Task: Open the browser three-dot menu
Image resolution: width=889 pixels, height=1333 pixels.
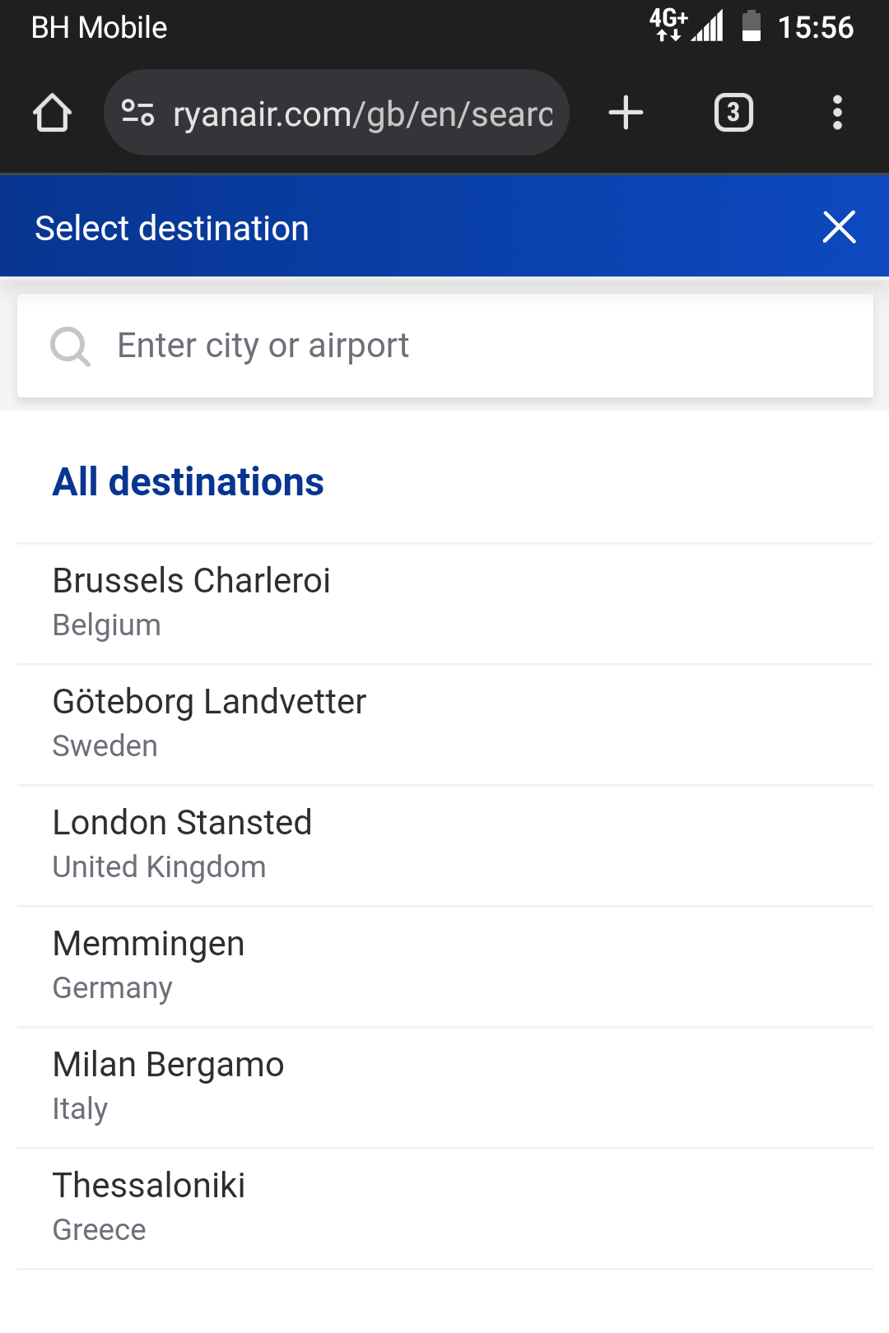Action: (x=837, y=113)
